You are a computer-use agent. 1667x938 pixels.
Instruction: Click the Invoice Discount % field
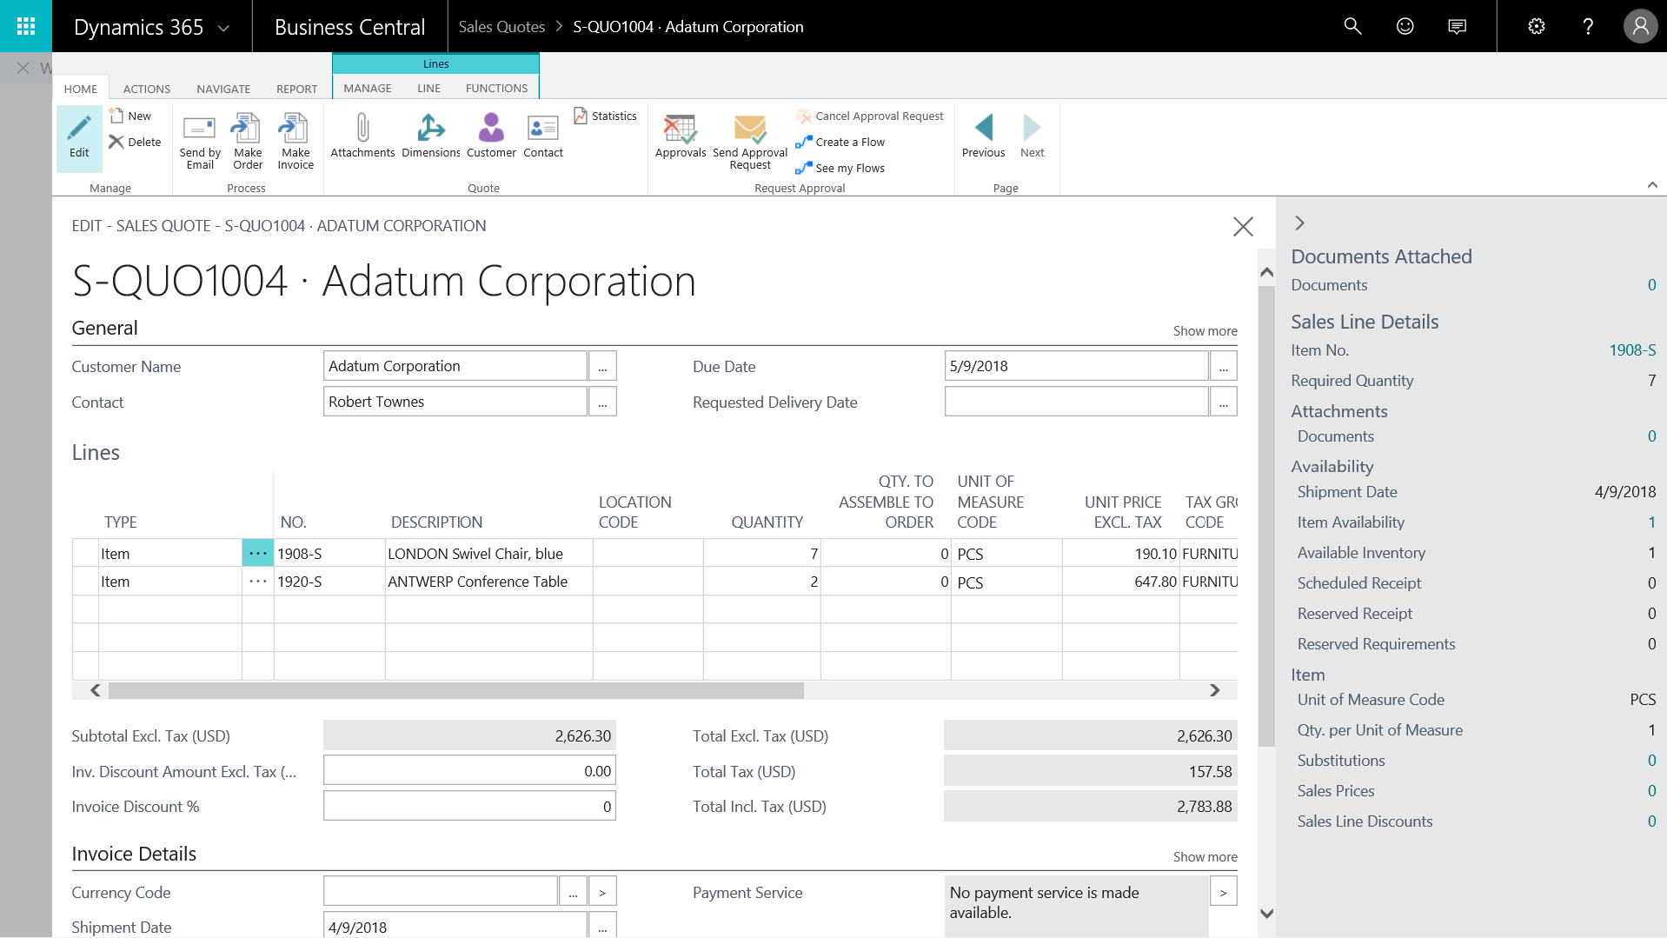pyautogui.click(x=469, y=807)
